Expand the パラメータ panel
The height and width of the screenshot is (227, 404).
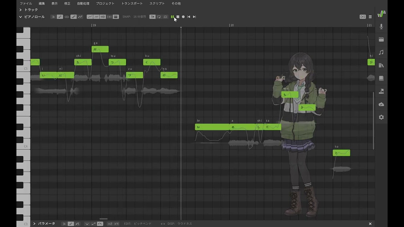(x=34, y=224)
